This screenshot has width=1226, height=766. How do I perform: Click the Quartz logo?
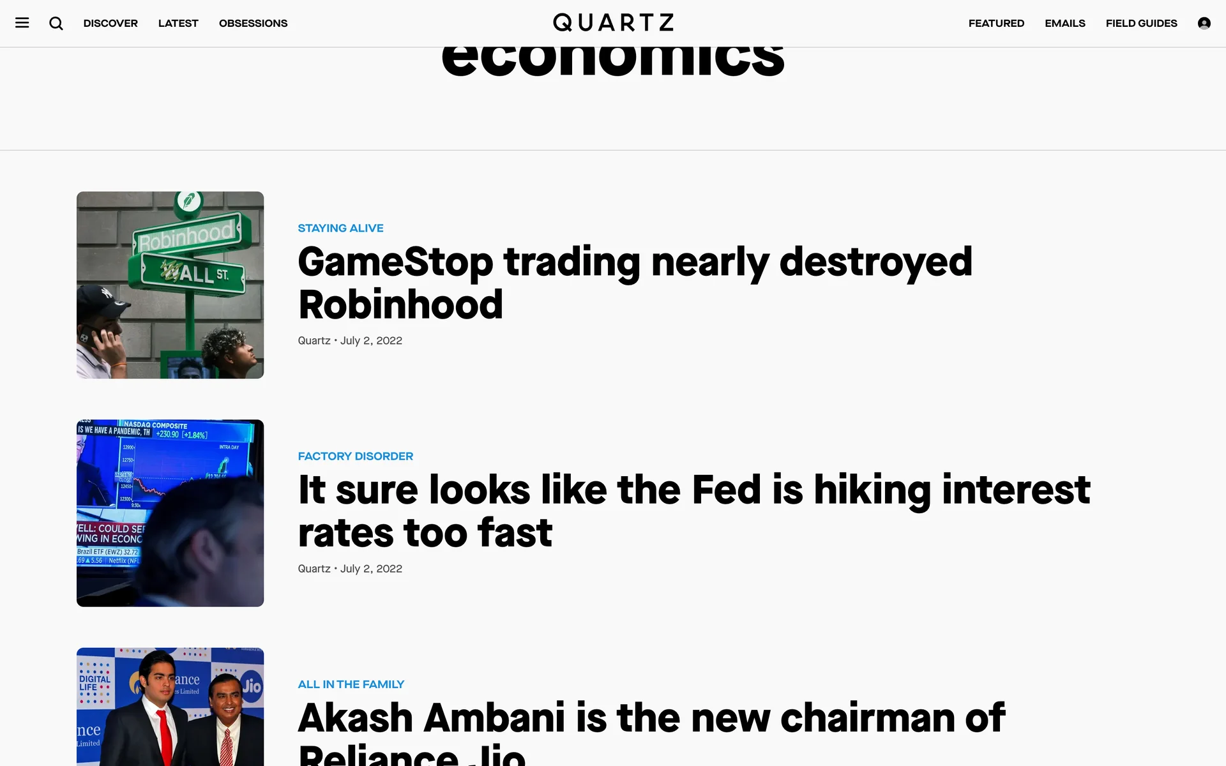pyautogui.click(x=613, y=22)
